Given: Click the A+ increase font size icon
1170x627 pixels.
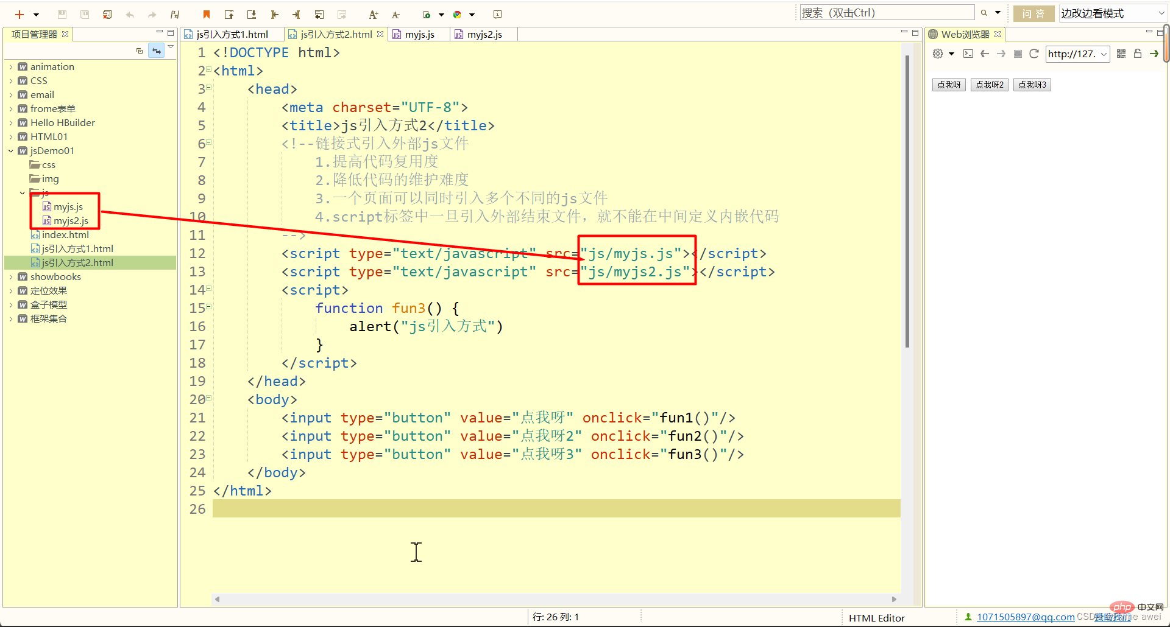Looking at the screenshot, I should point(374,15).
